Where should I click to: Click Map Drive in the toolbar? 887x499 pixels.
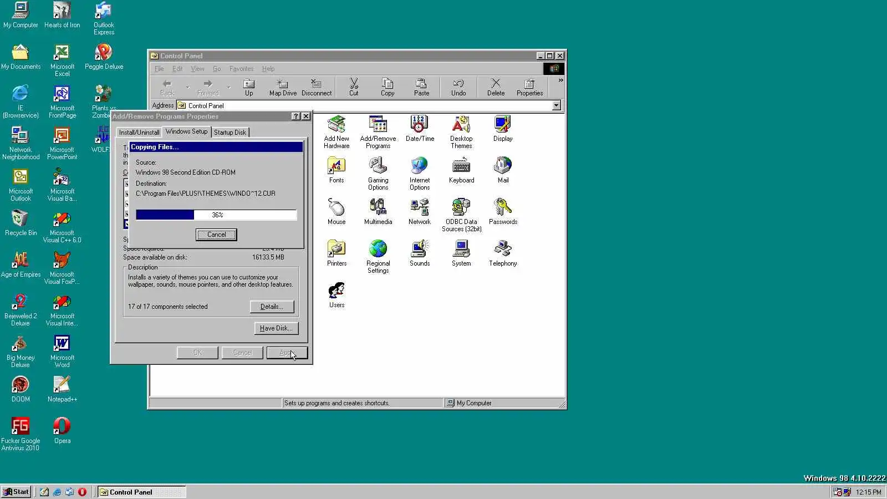coord(283,87)
